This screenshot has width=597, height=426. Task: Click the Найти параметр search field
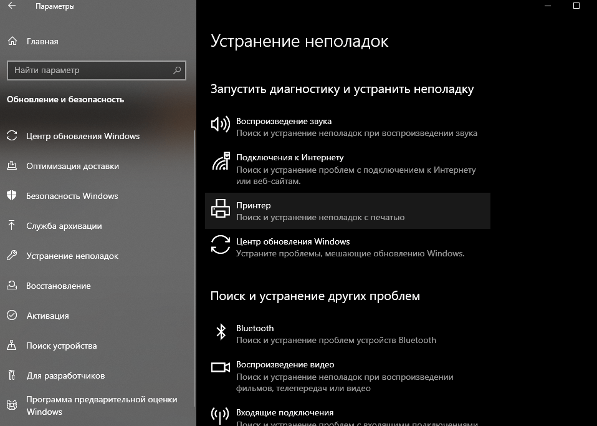(x=90, y=70)
